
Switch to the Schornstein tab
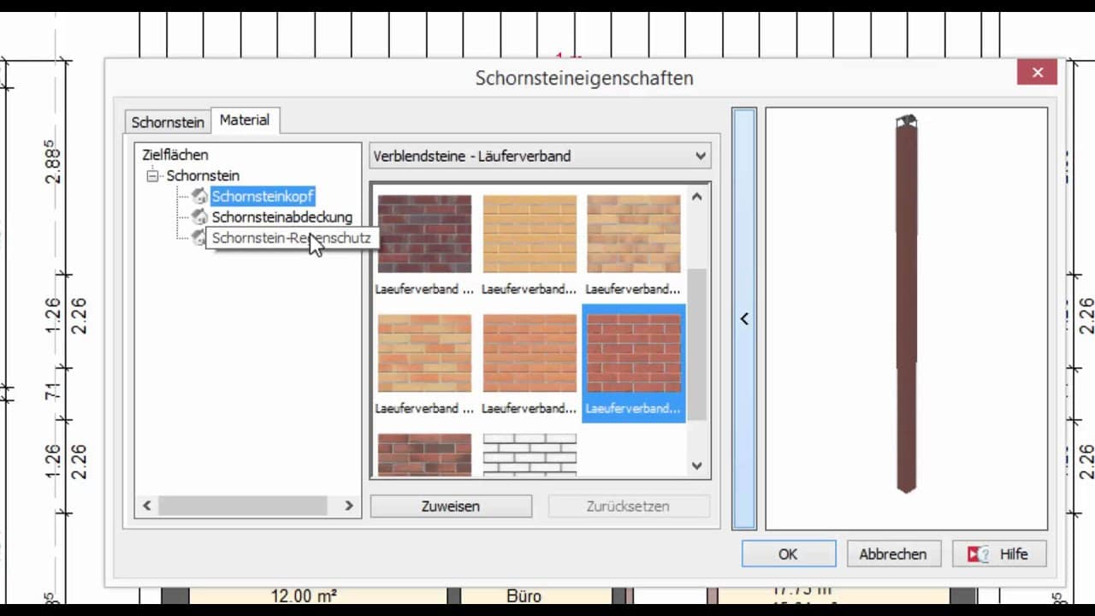(168, 121)
